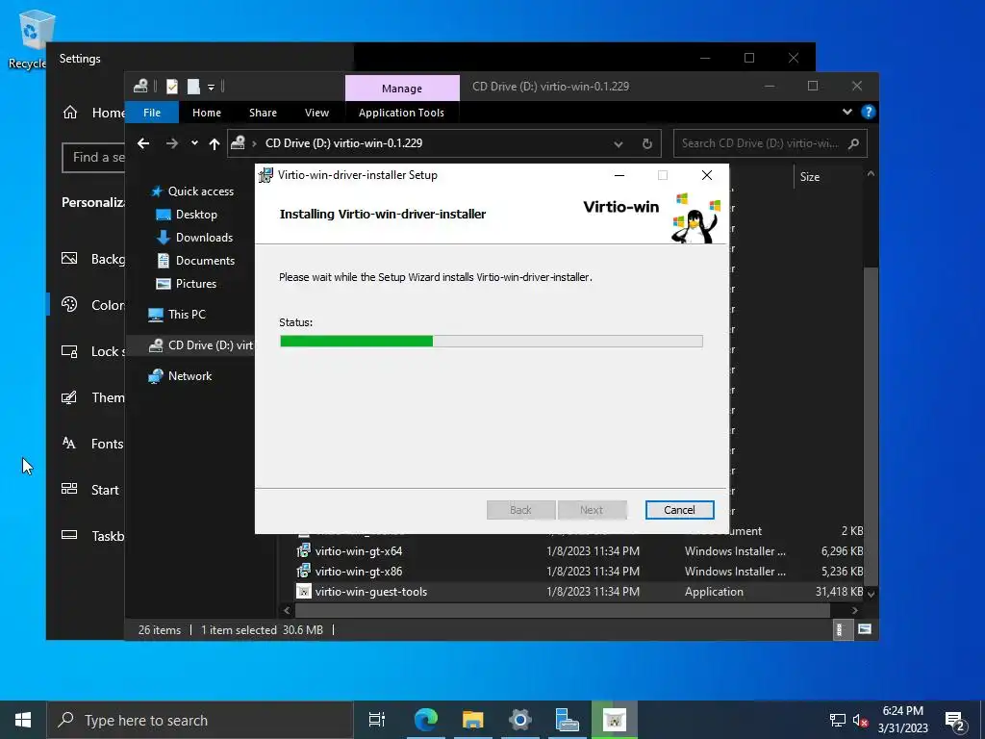Open Fonts settings in Settings window
The width and height of the screenshot is (985, 739).
tap(92, 444)
